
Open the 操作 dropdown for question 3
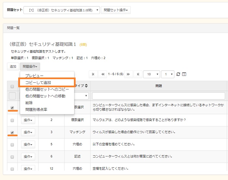[28, 132]
